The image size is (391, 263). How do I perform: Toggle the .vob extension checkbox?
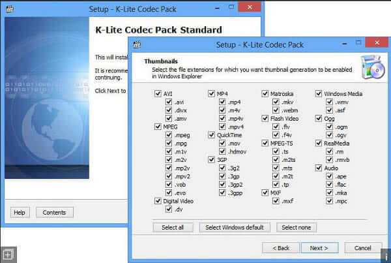tap(169, 184)
